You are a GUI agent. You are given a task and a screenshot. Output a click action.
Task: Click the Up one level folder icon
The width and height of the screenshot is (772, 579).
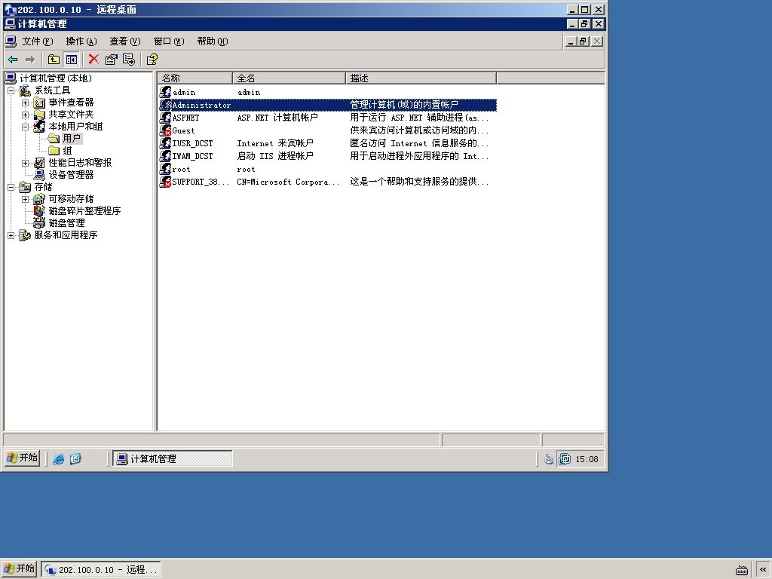point(54,60)
